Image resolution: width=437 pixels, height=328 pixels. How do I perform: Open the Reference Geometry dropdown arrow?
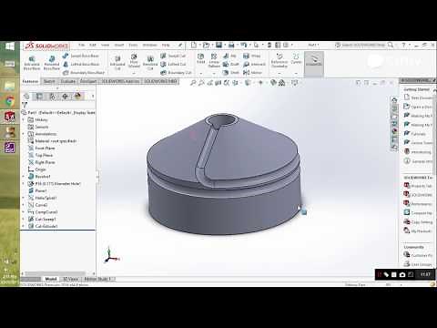tap(279, 73)
